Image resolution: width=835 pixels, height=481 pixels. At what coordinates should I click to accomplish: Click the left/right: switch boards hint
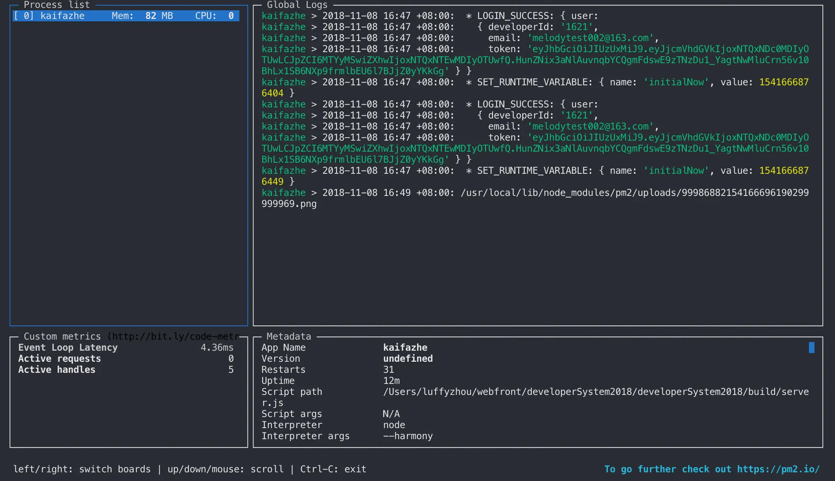(82, 469)
